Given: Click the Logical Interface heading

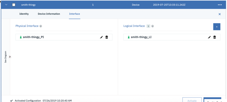Looking at the screenshot, I should [134, 26].
